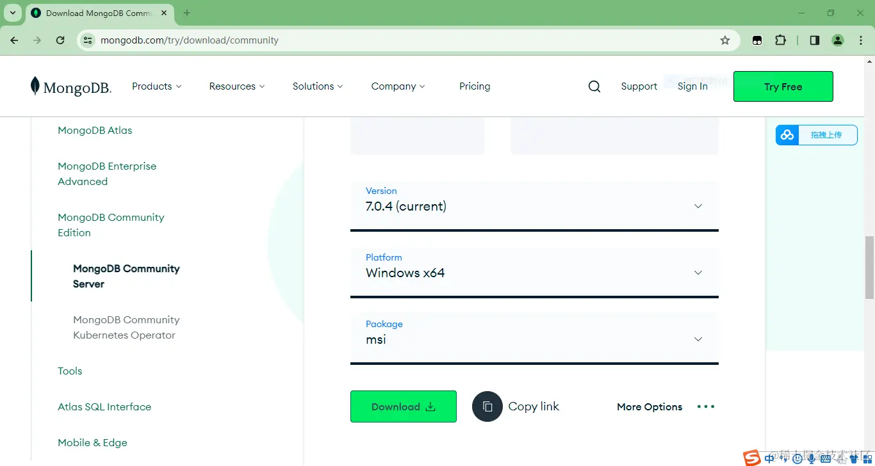Image resolution: width=875 pixels, height=466 pixels.
Task: Open Tools in the sidebar
Action: pos(70,371)
